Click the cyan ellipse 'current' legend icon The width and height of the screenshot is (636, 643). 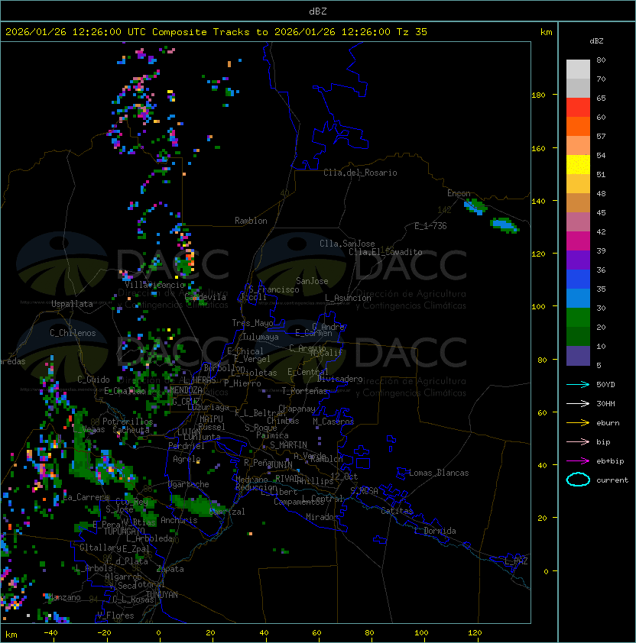coord(578,480)
